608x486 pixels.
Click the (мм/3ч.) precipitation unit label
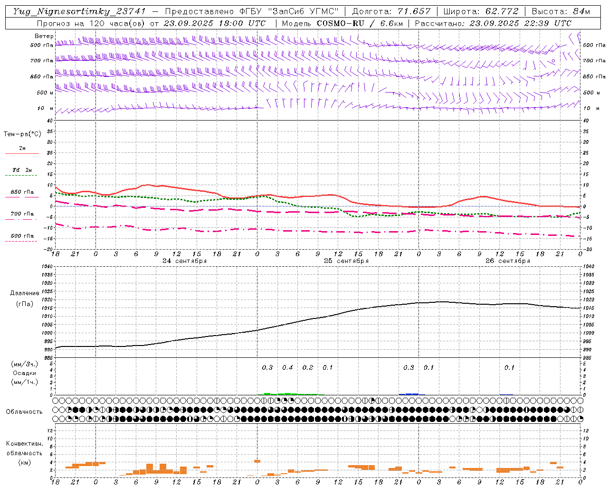25,364
